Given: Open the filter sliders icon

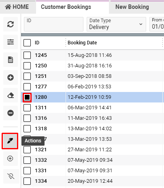Looking at the screenshot, I should pos(11,42).
